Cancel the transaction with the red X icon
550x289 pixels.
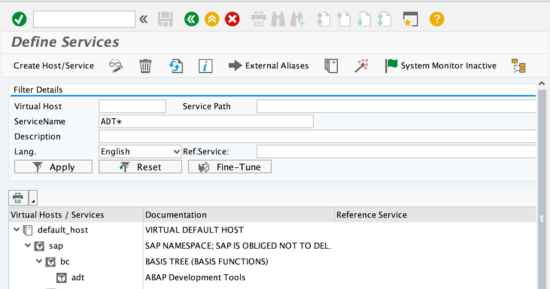(x=232, y=19)
